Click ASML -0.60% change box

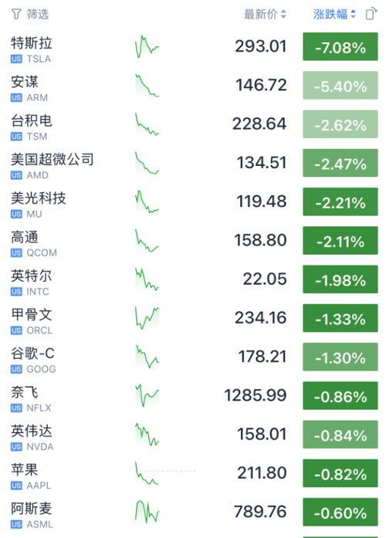[340, 512]
